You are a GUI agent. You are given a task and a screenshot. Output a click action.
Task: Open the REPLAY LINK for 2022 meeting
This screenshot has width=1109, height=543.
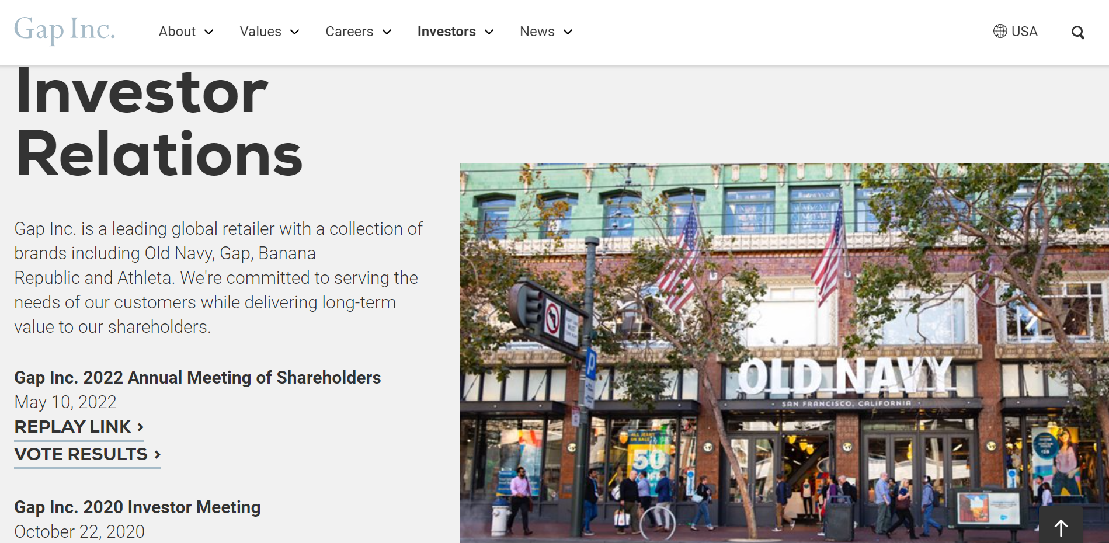[79, 427]
